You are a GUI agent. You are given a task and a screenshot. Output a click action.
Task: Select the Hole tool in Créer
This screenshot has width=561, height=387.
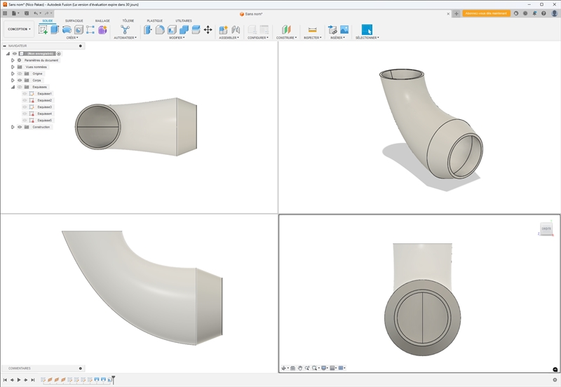pyautogui.click(x=79, y=29)
